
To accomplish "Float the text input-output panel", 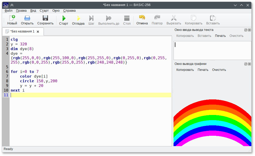I will pos(246,30).
